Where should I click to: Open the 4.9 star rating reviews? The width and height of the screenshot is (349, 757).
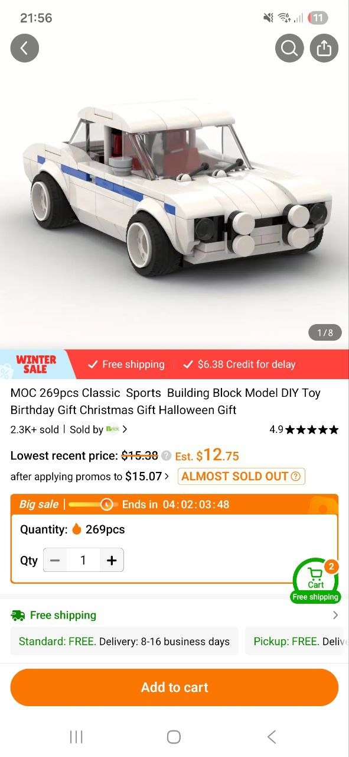[x=304, y=429]
